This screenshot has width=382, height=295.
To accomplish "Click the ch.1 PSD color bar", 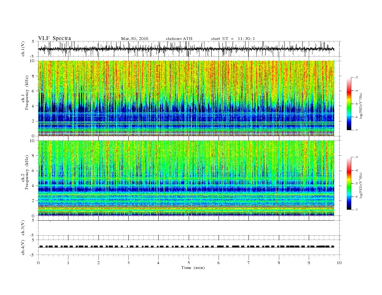I will click(349, 104).
